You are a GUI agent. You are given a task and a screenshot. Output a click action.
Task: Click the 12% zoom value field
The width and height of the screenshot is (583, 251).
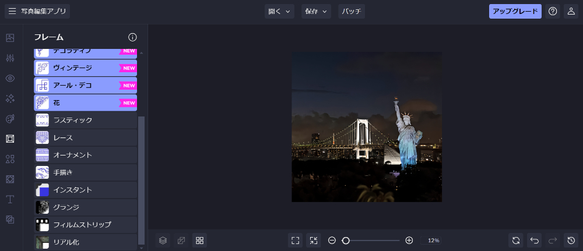click(431, 241)
